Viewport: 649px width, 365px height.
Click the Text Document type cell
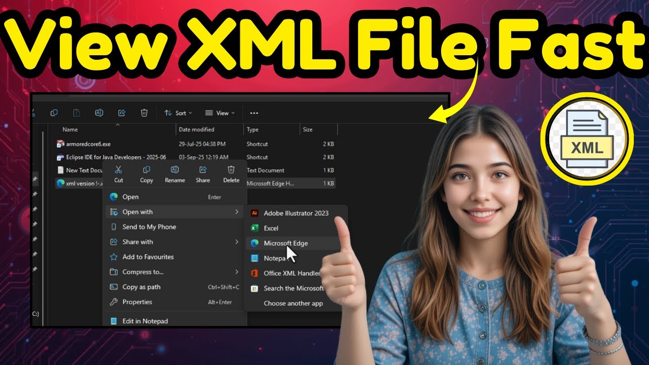click(x=265, y=170)
